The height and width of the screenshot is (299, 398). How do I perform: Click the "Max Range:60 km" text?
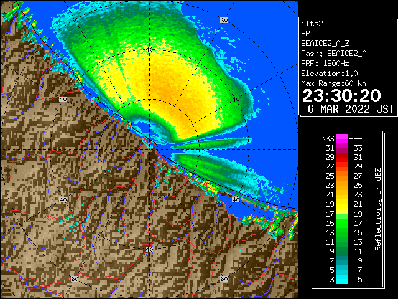(333, 83)
